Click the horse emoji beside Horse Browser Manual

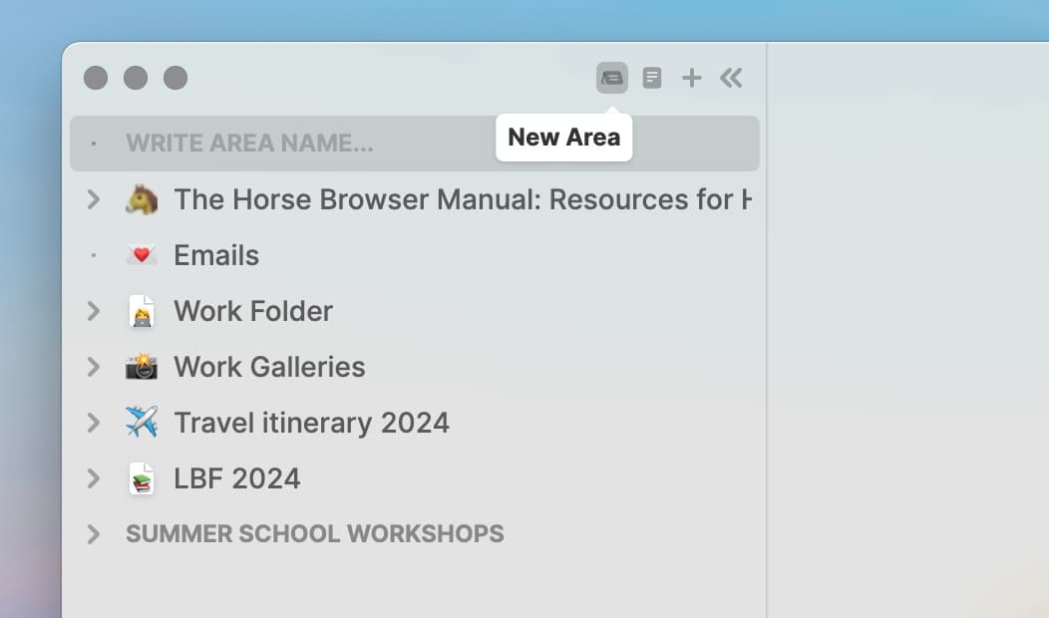[x=143, y=199]
